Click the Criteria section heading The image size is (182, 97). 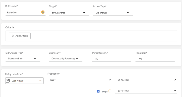tap(10, 27)
